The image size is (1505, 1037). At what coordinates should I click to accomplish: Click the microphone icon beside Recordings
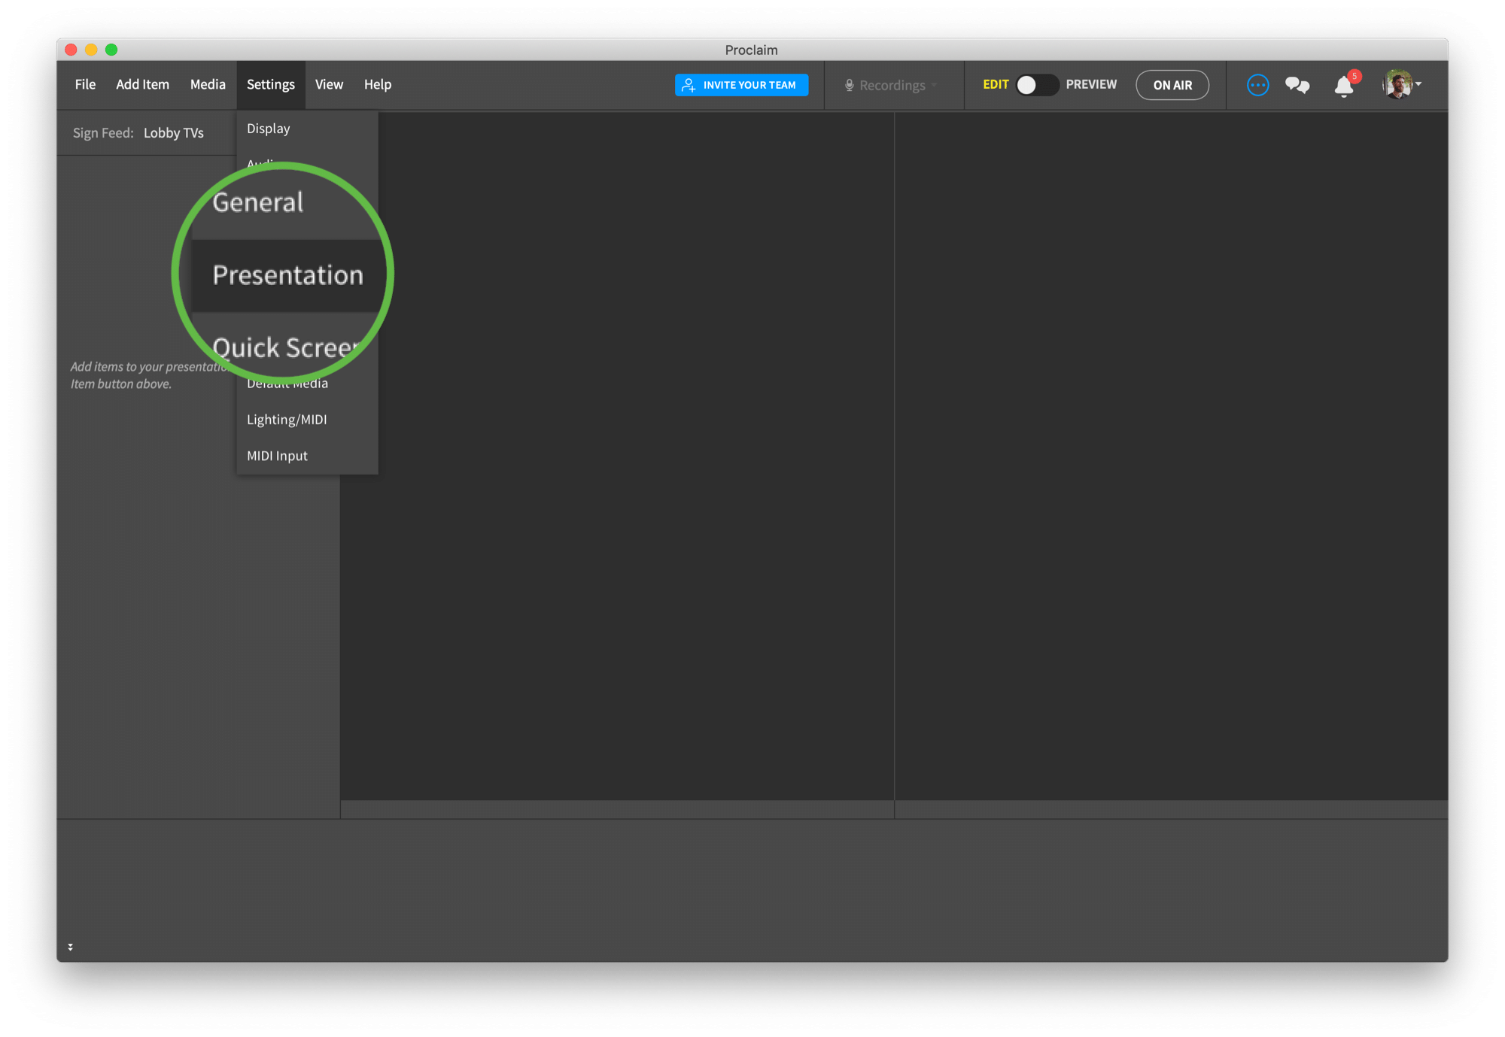(849, 85)
